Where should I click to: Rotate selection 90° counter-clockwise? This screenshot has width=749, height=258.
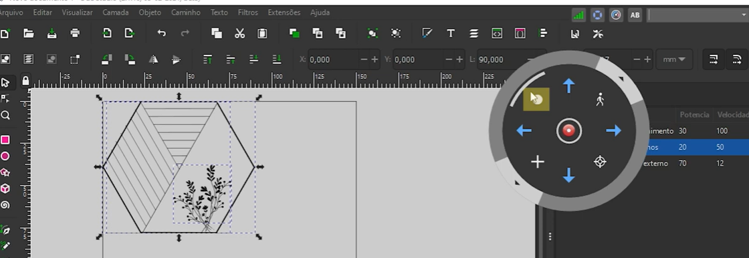point(106,59)
